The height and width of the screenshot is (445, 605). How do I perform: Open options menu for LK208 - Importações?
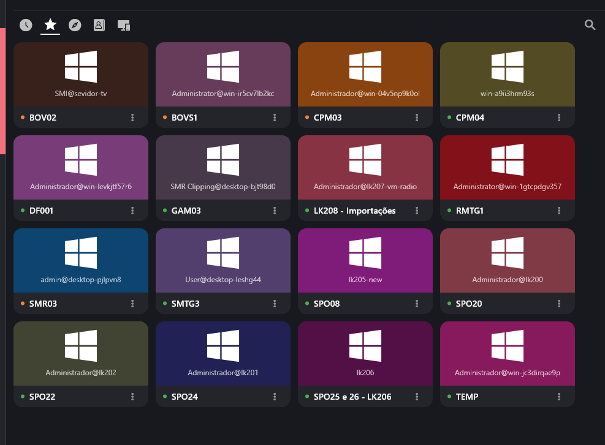(x=417, y=211)
